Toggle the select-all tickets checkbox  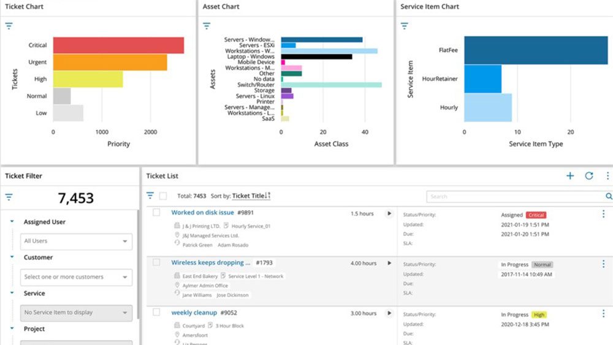(x=162, y=196)
